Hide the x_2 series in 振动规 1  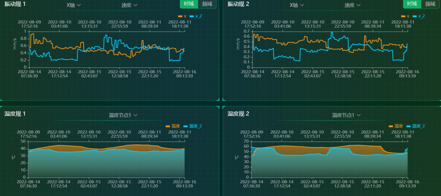coord(196,16)
